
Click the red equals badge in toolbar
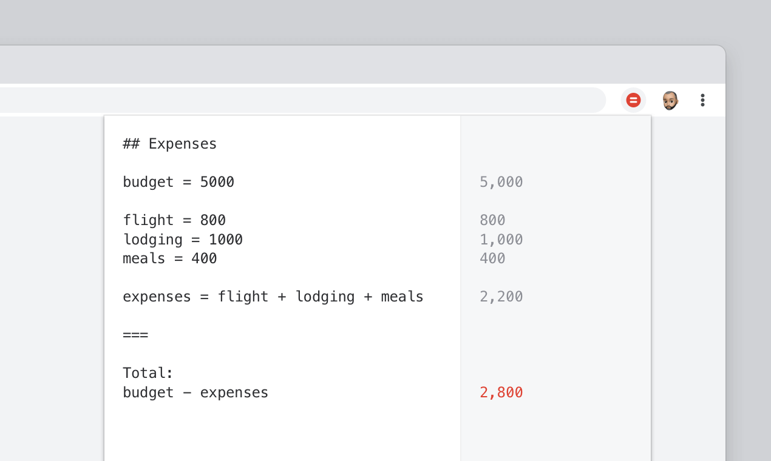633,99
